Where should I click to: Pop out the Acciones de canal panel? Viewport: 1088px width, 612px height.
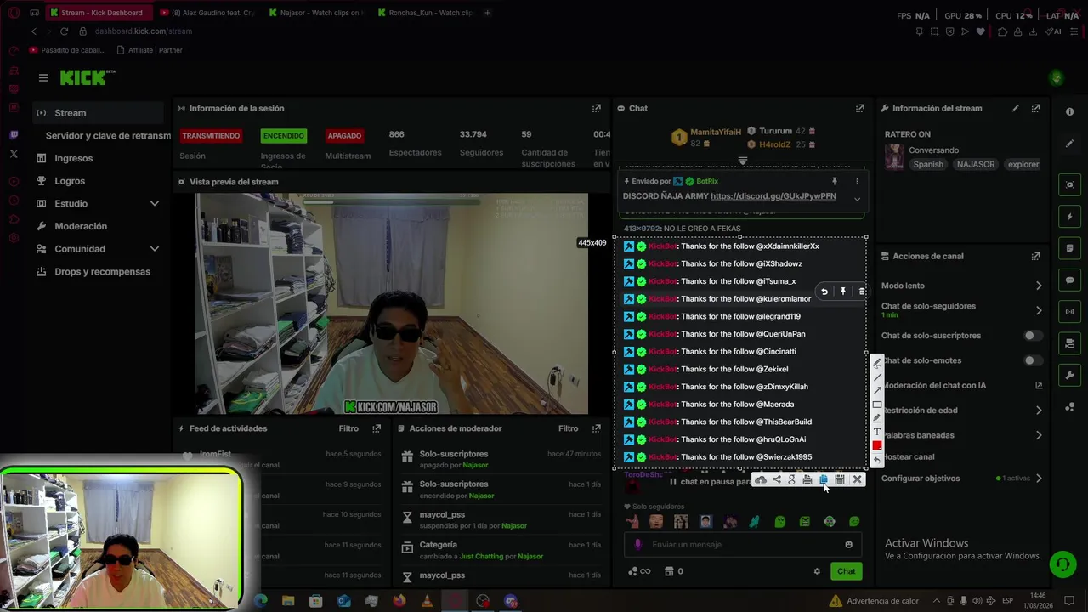[x=1035, y=256]
